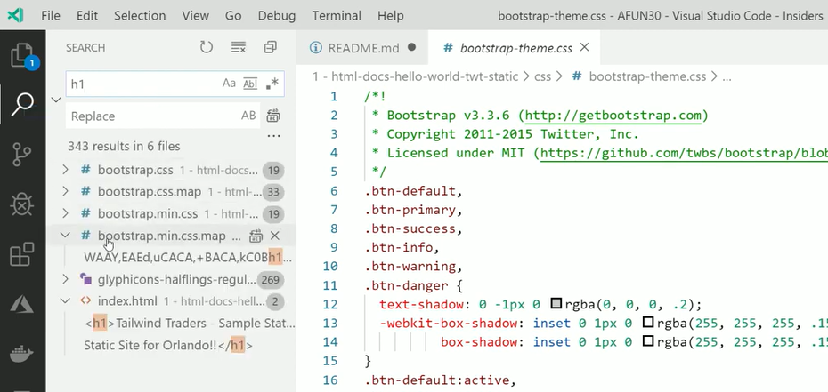Click line number 12 in gutter
Screen dimensions: 828x392
330,304
